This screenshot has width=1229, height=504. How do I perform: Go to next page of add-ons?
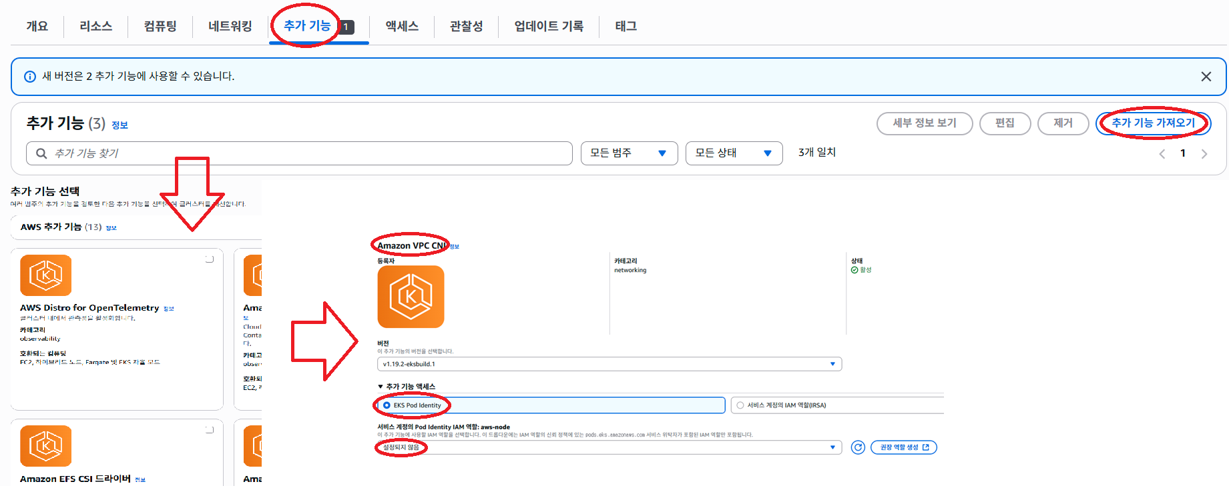[1204, 154]
